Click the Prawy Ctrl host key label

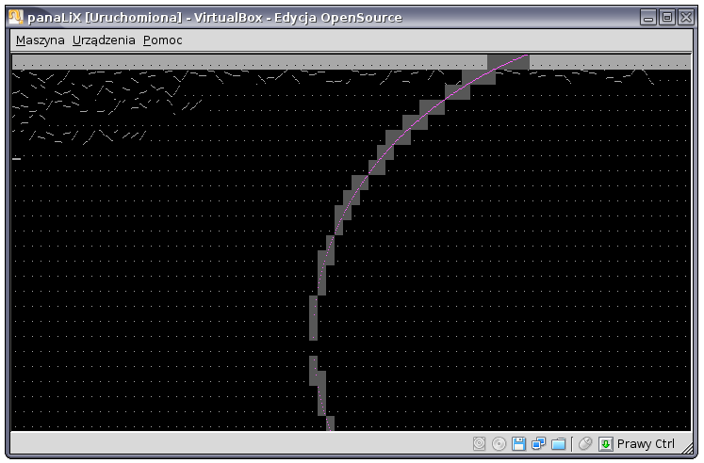646,443
